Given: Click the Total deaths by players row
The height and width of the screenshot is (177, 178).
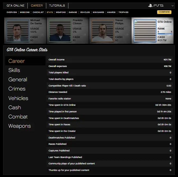Looking at the screenshot, I should point(110,79).
